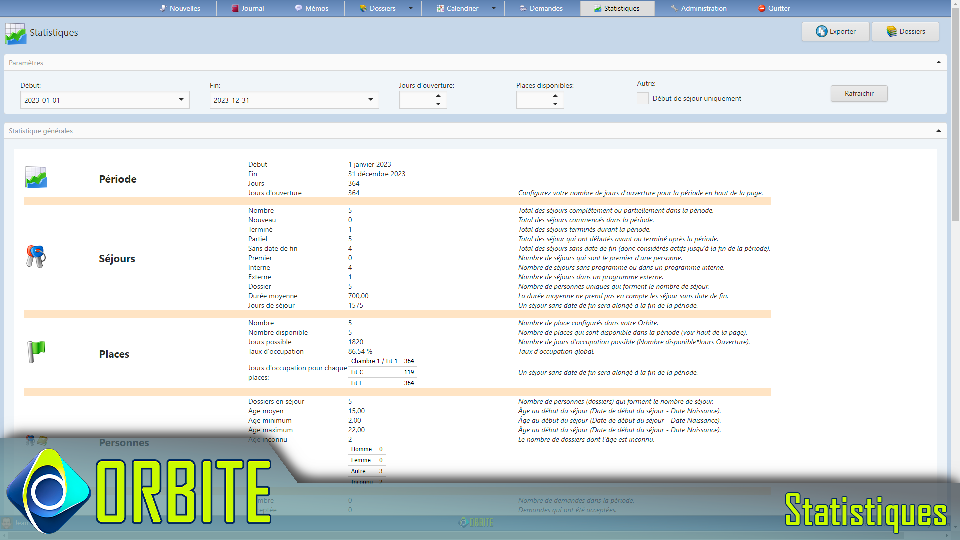
Task: Open the Dossiers menu
Action: coord(377,8)
